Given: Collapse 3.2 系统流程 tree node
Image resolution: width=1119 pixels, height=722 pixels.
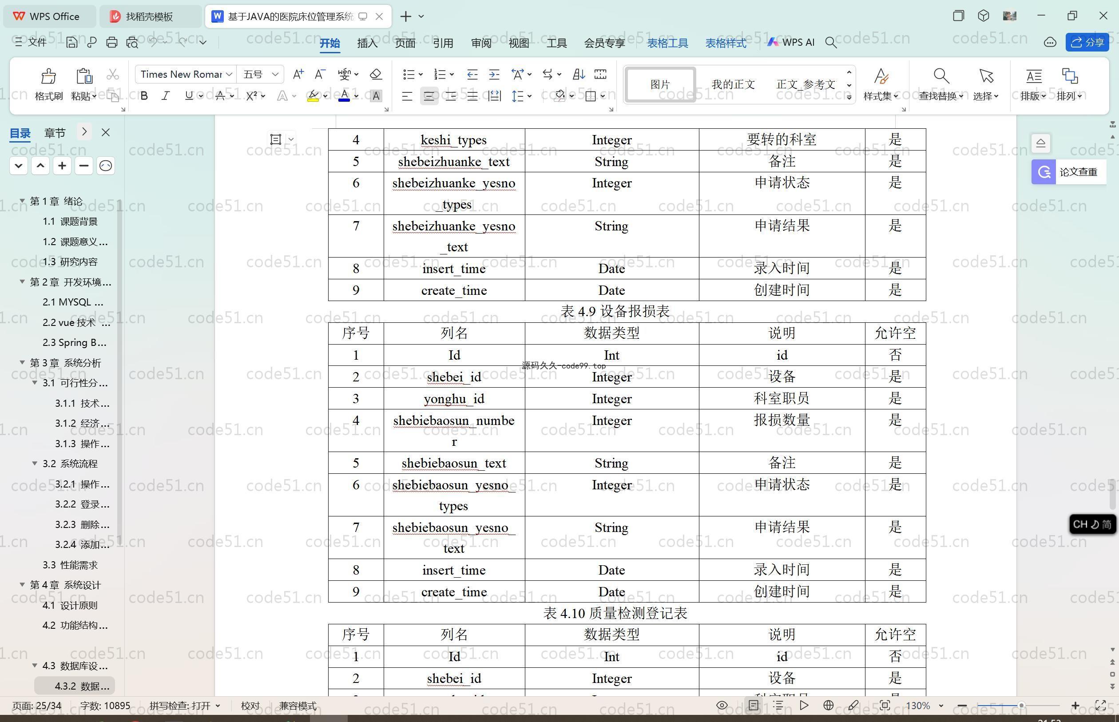Looking at the screenshot, I should [x=34, y=463].
